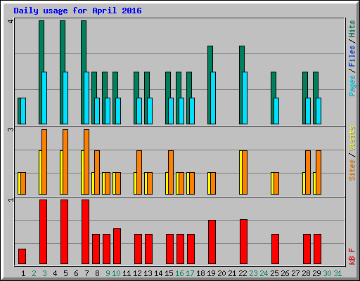Click the orange visits bar for day 3
This screenshot has width=360, height=281.
44,162
